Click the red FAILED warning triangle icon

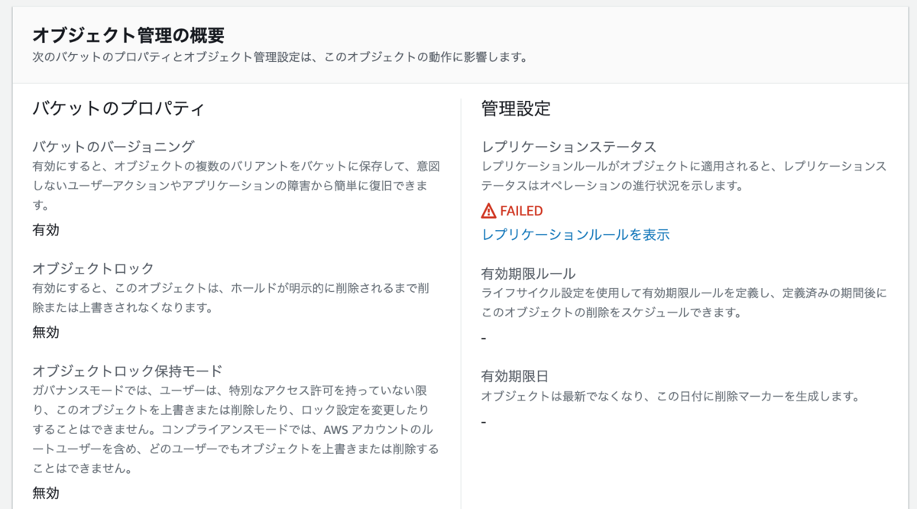[x=488, y=211]
